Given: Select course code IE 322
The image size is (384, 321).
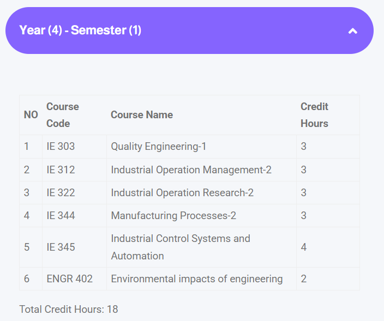Looking at the screenshot, I should [x=61, y=193].
